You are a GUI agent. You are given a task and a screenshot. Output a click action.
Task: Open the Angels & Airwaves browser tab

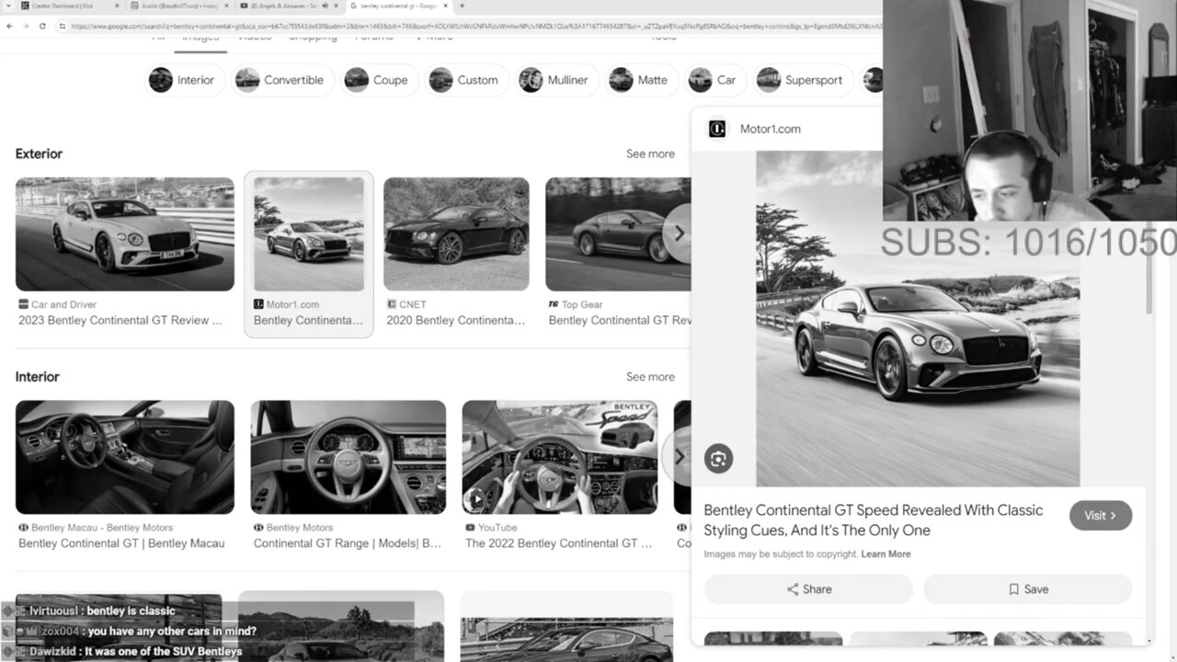click(289, 6)
